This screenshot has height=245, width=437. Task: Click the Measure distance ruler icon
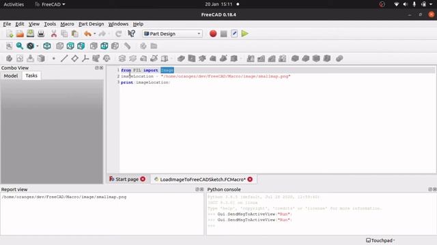click(x=128, y=46)
